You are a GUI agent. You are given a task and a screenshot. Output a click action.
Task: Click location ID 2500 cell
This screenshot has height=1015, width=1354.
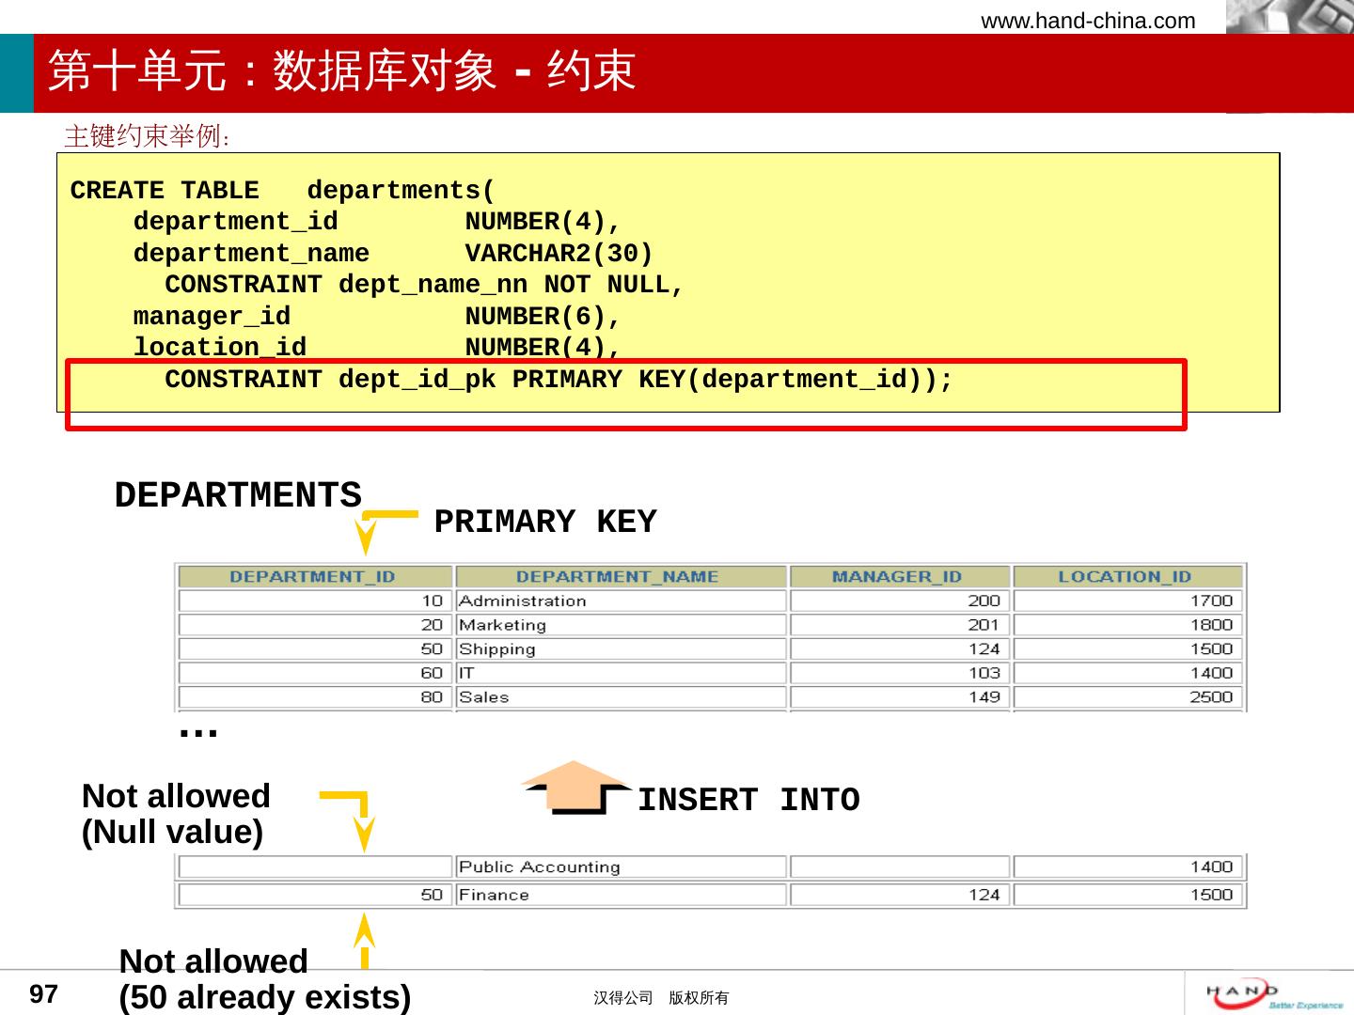click(1128, 697)
